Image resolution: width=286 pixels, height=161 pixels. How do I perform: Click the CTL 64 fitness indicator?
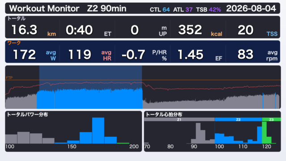(x=160, y=9)
